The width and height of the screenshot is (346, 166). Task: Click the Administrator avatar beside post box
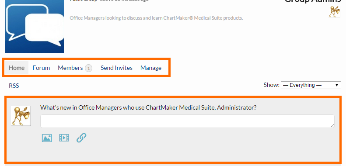[21, 116]
